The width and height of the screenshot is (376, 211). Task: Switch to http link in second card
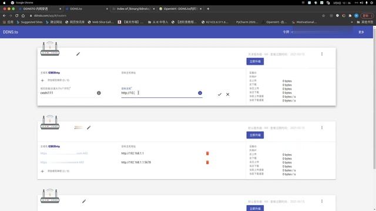[54, 147]
